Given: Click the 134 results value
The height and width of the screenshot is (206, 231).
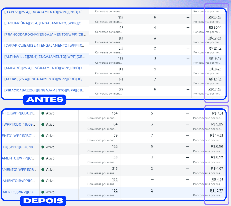Looking at the screenshot, I should [115, 113].
